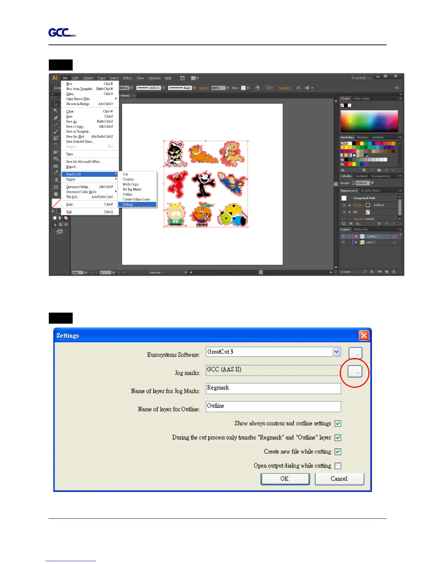Expand the Stroke appearance attribute

click(350, 205)
